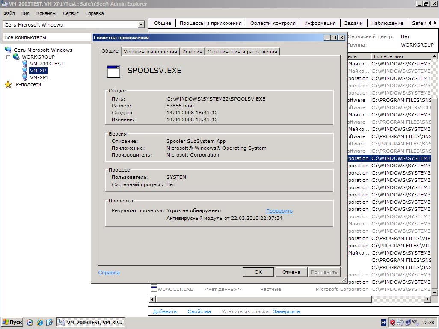439x329 pixels.
Task: Click the Справка link in dialog
Action: [109, 273]
